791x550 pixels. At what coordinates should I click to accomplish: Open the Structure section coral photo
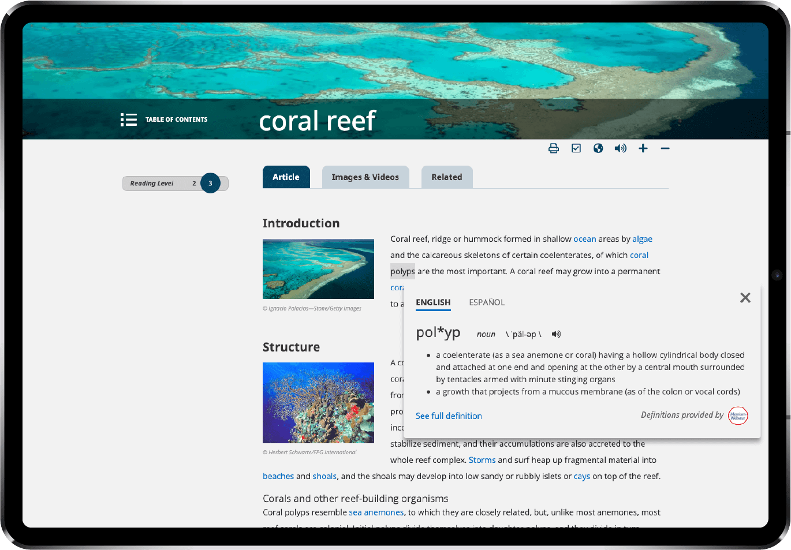(x=318, y=403)
